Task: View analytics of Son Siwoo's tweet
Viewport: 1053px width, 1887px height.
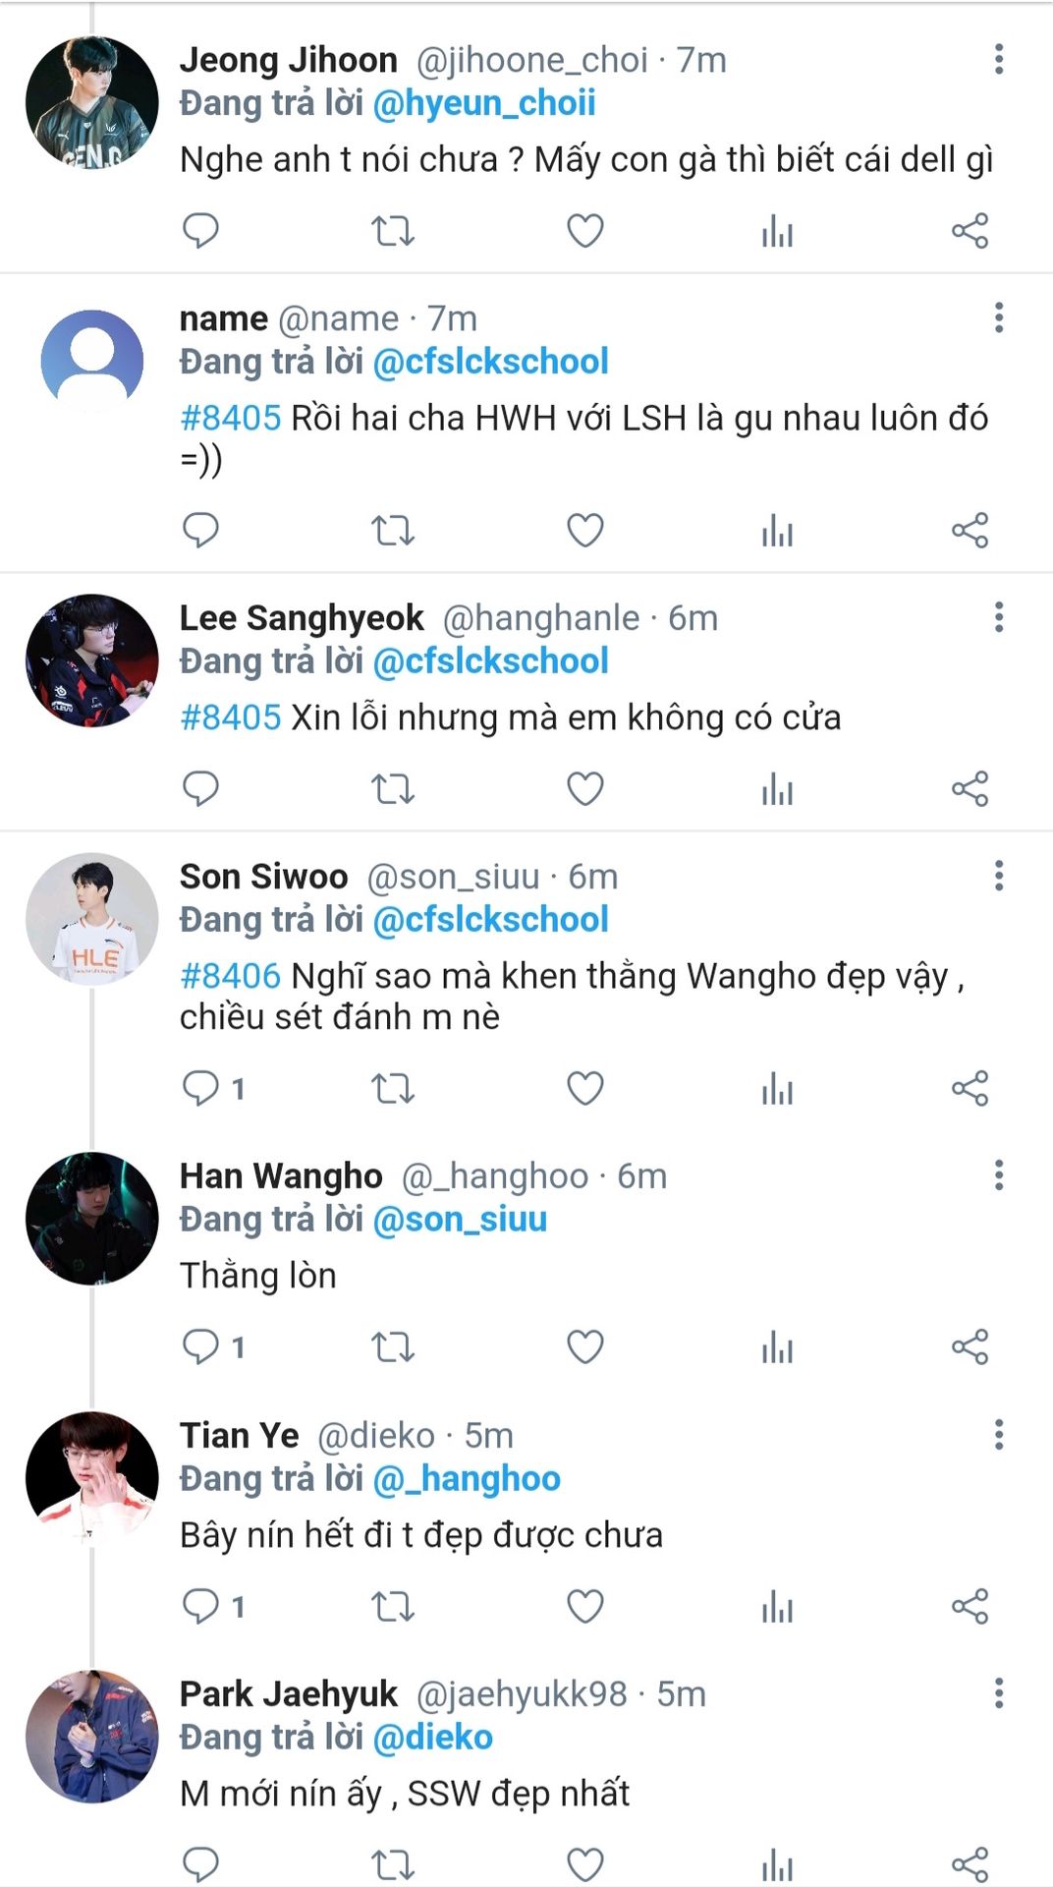Action: (776, 1088)
